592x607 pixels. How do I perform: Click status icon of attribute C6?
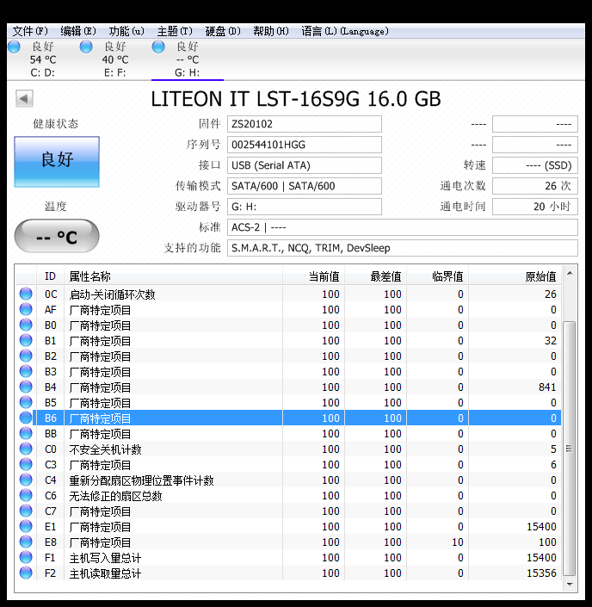tap(26, 495)
